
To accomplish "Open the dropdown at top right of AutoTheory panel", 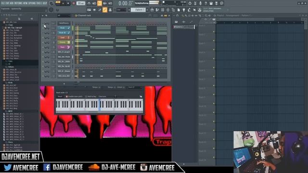I will (135, 87).
